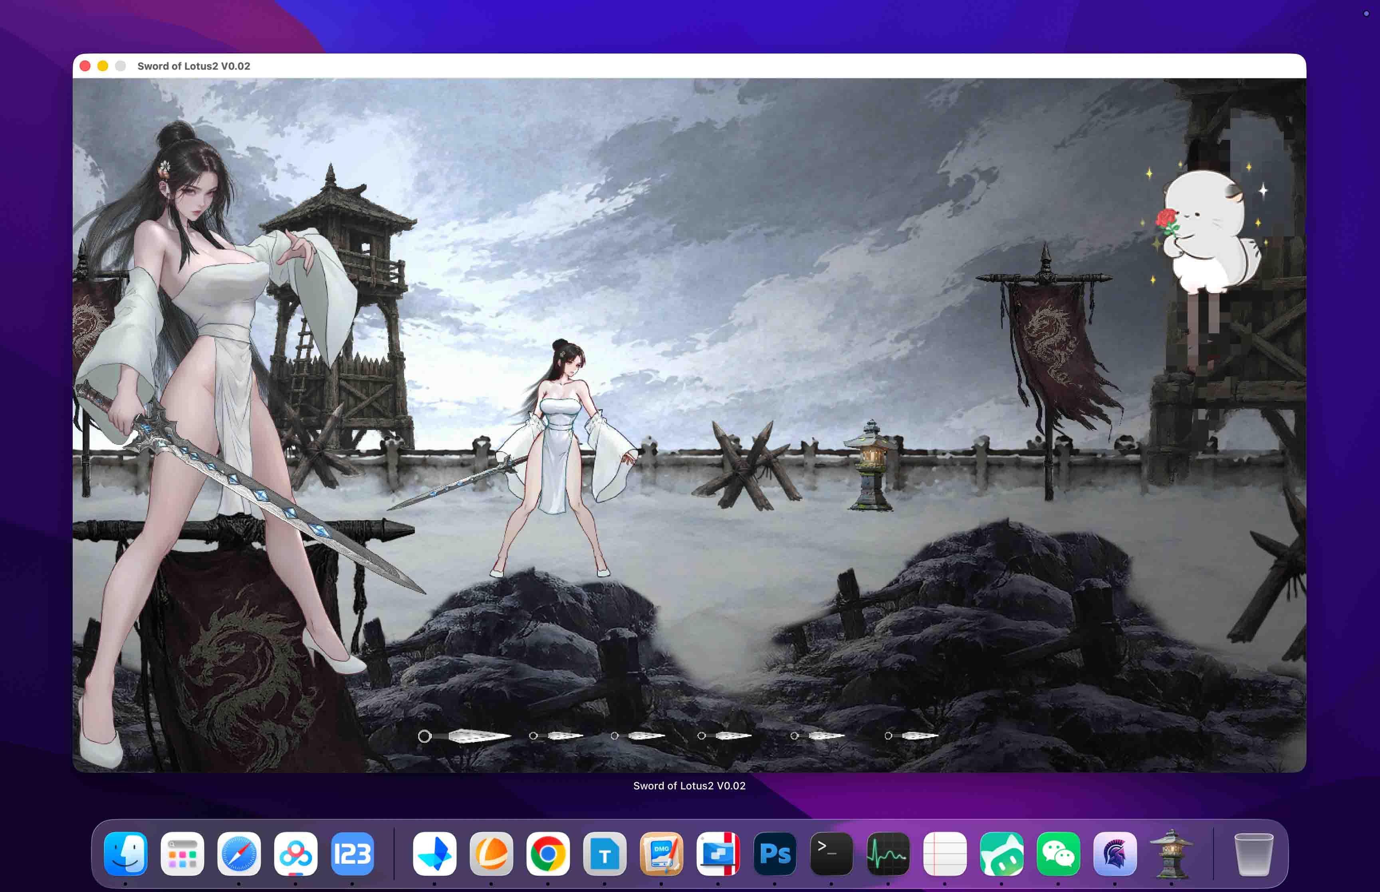Launch Safari from the dock
Screen dimensions: 1380x892
tap(239, 854)
